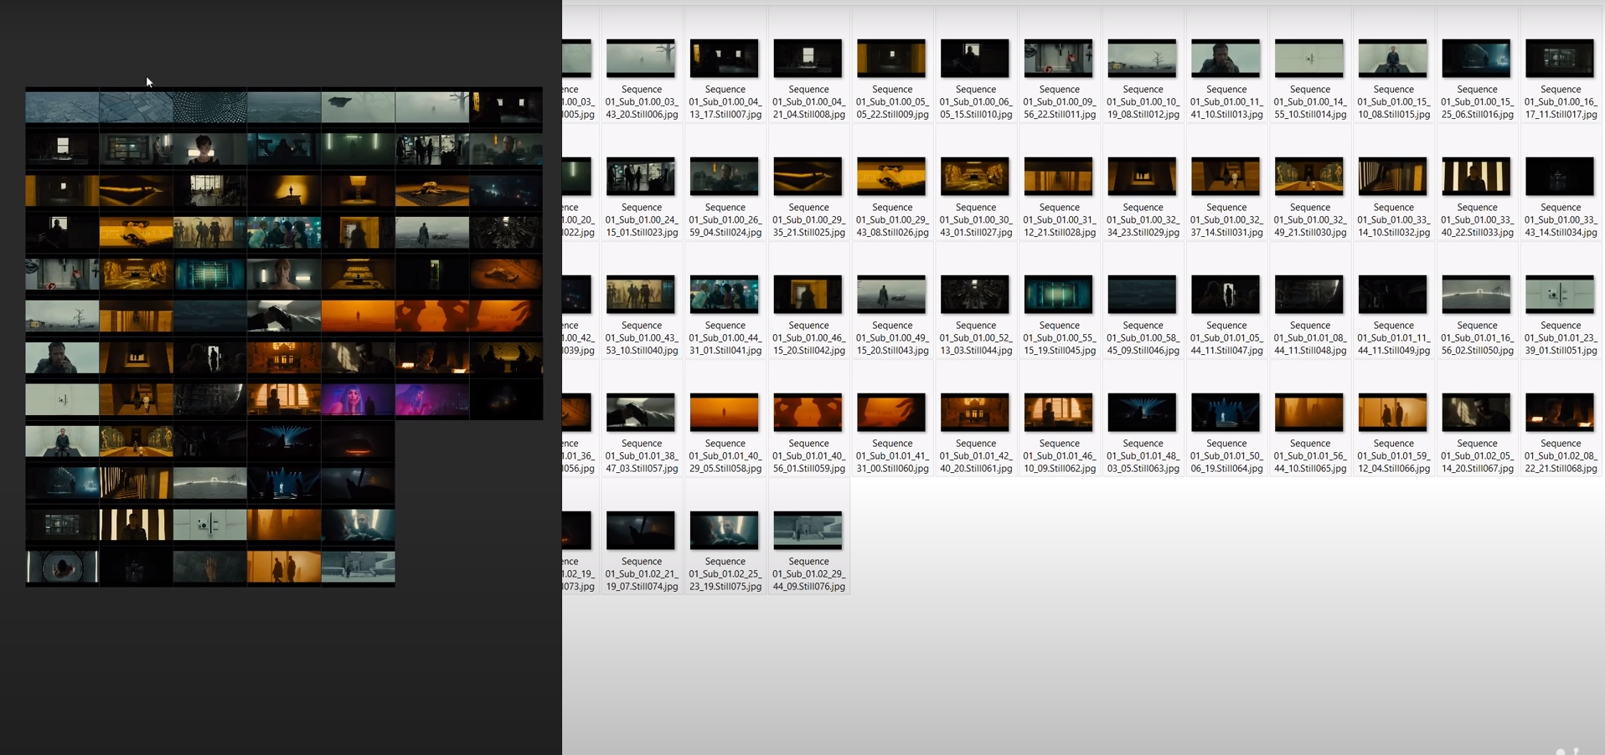Click the Still041.jpg file thumbnail

[x=725, y=295]
